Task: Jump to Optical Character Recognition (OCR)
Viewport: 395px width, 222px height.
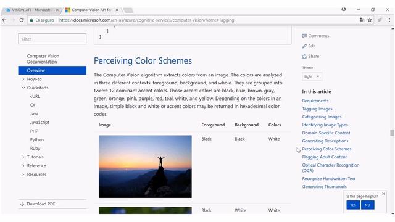Action: pos(331,168)
